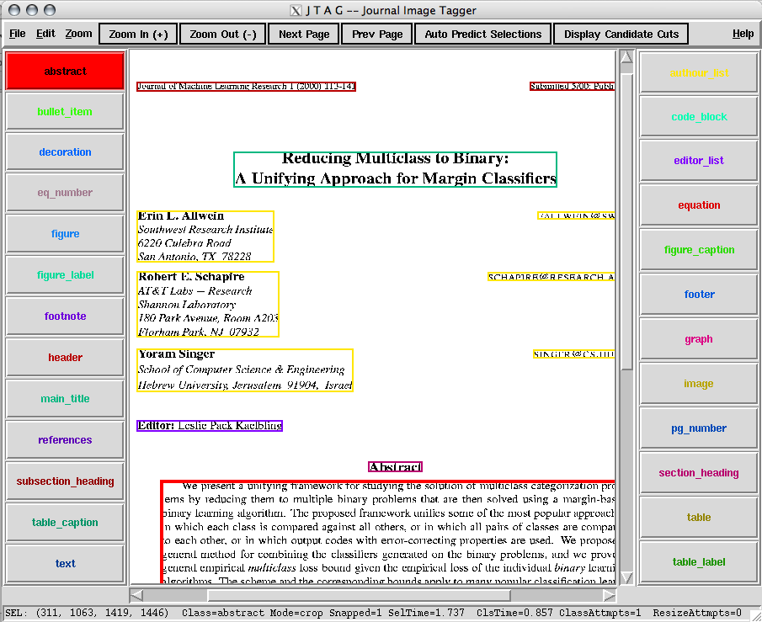The image size is (762, 622).
Task: Click SelTime=1.737 in the status bar
Action: coord(426,613)
